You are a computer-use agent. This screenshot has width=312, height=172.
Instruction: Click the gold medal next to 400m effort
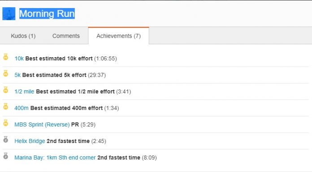(x=5, y=106)
